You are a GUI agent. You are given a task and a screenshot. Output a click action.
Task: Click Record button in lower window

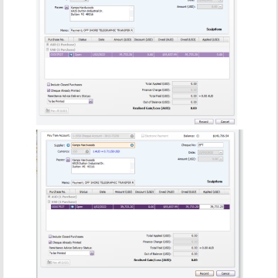coord(205,273)
